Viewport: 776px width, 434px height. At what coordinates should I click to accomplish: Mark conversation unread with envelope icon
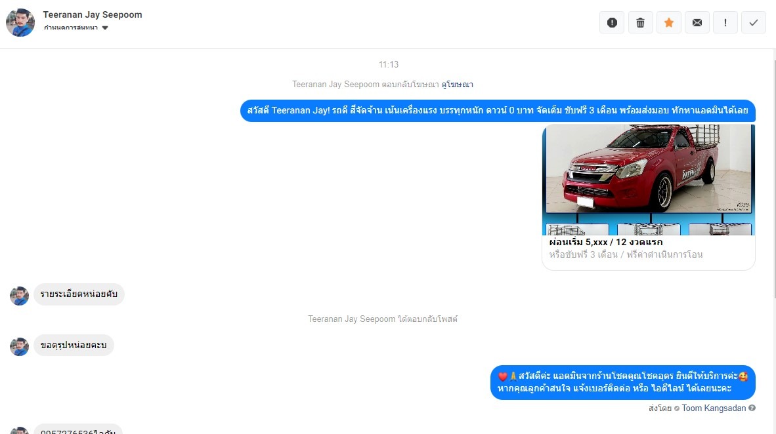[697, 22]
